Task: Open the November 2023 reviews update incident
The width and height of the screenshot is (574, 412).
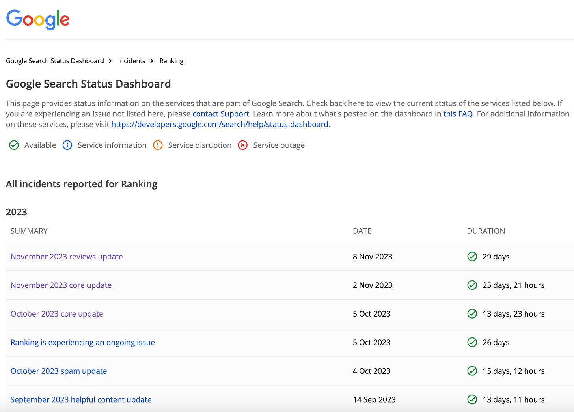Action: [x=66, y=256]
